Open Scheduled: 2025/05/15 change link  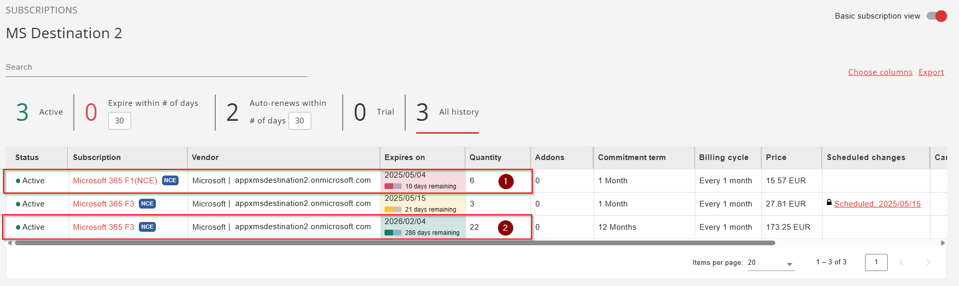click(877, 204)
